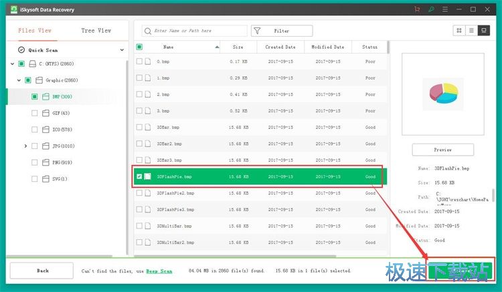This screenshot has height=292, width=502.
Task: Open the Filter button
Action: (282, 31)
